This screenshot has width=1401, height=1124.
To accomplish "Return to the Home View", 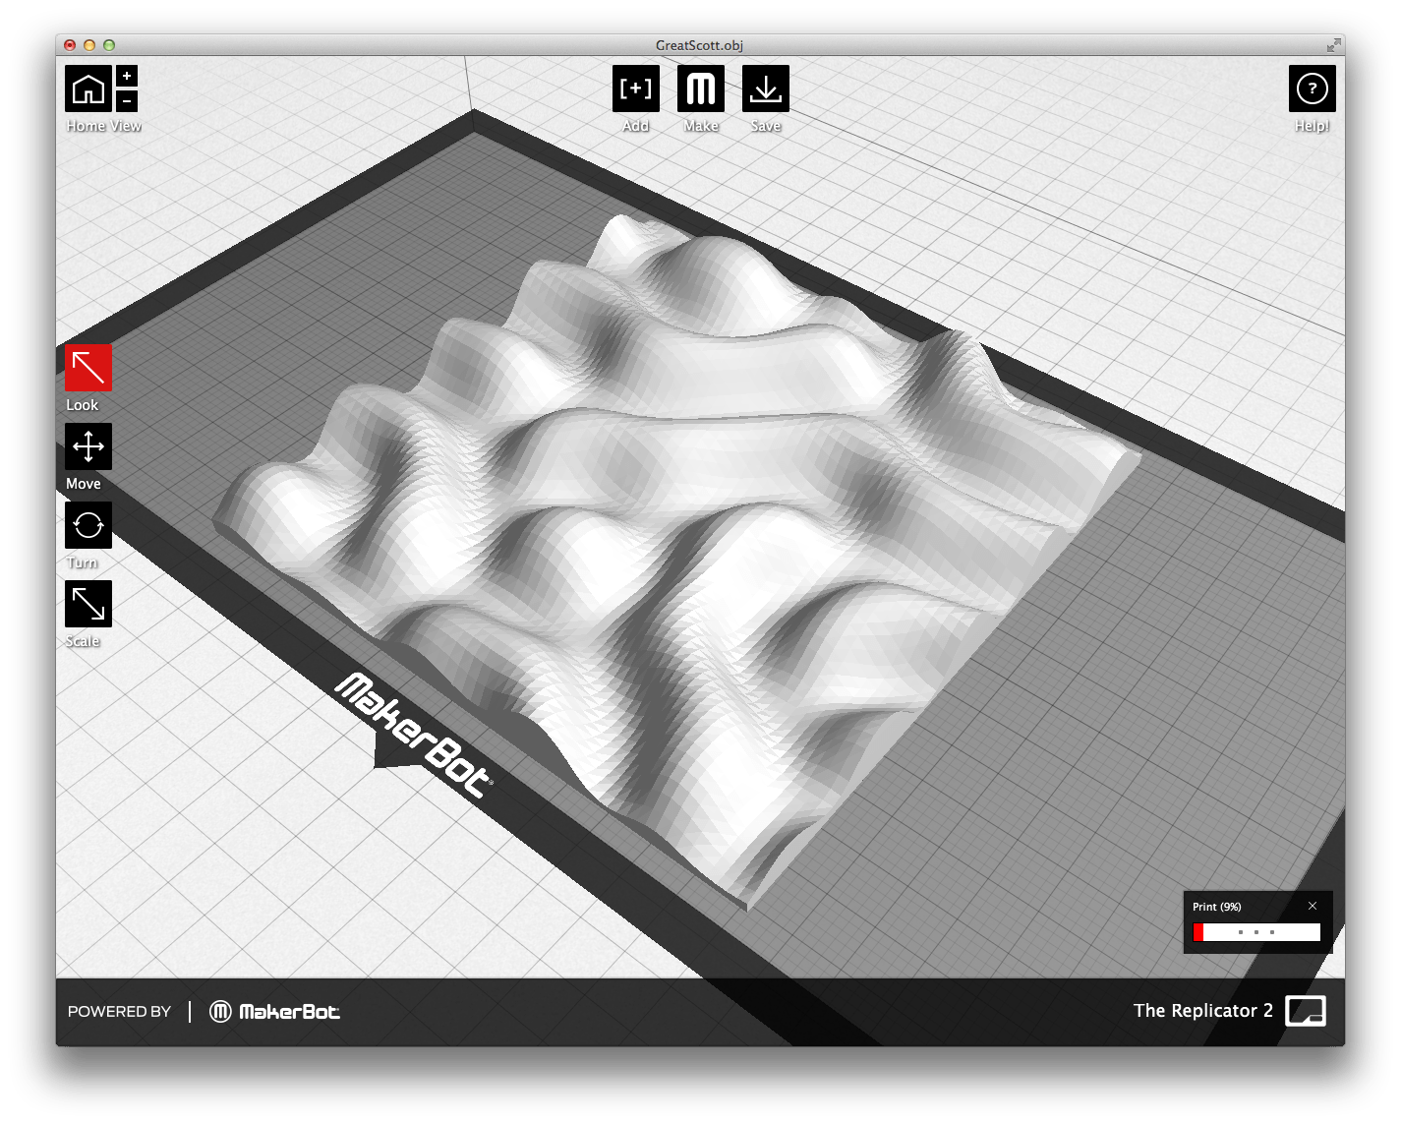I will point(89,89).
